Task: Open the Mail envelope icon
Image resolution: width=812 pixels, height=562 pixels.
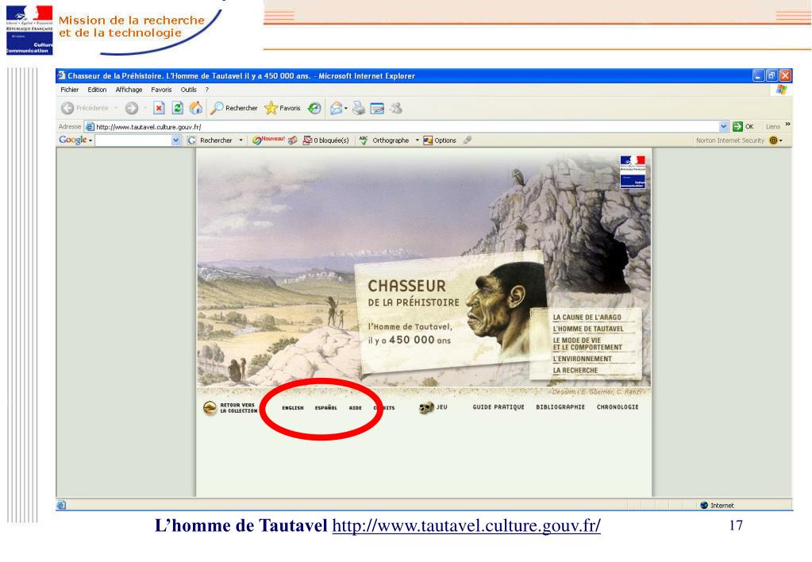Action: pos(336,108)
